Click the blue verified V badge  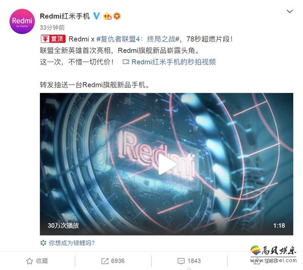click(97, 16)
